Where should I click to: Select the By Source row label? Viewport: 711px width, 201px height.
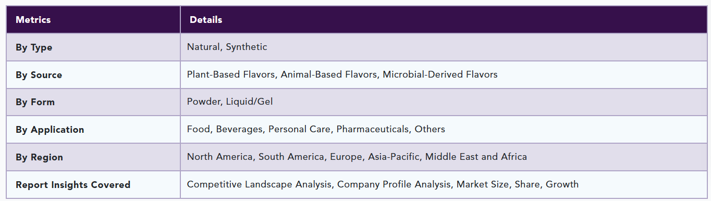click(x=39, y=75)
